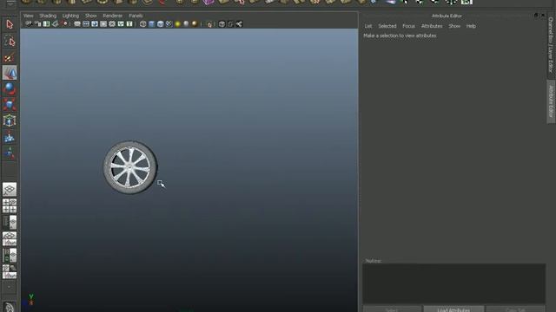
Task: Toggle Resolution Gate display
Action: point(95,23)
